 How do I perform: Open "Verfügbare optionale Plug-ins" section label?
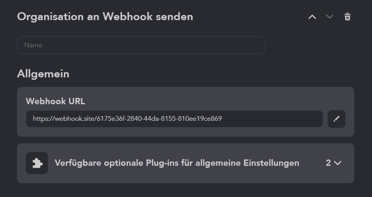pos(177,163)
